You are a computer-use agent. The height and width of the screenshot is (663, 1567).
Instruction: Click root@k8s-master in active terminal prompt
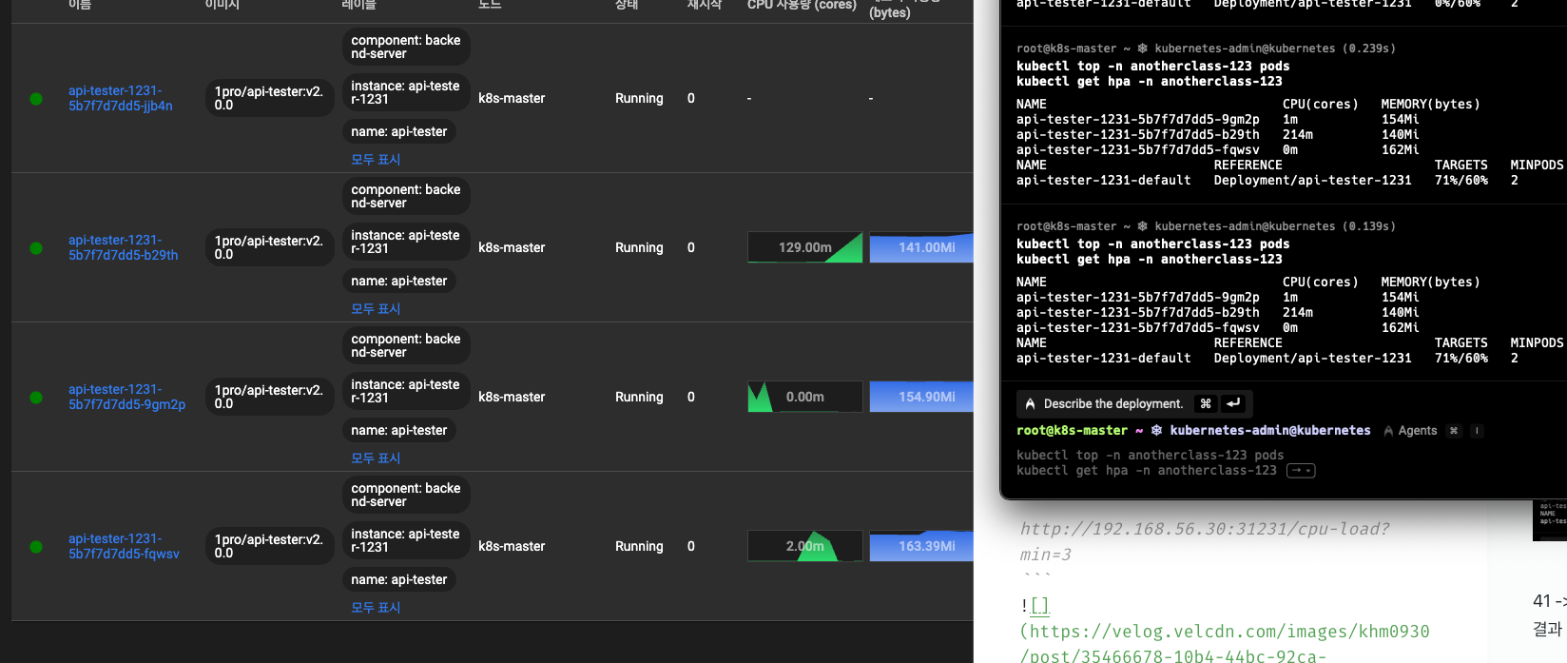(1072, 430)
